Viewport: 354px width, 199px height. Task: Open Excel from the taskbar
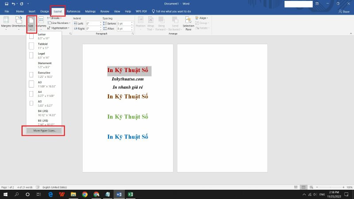130,194
